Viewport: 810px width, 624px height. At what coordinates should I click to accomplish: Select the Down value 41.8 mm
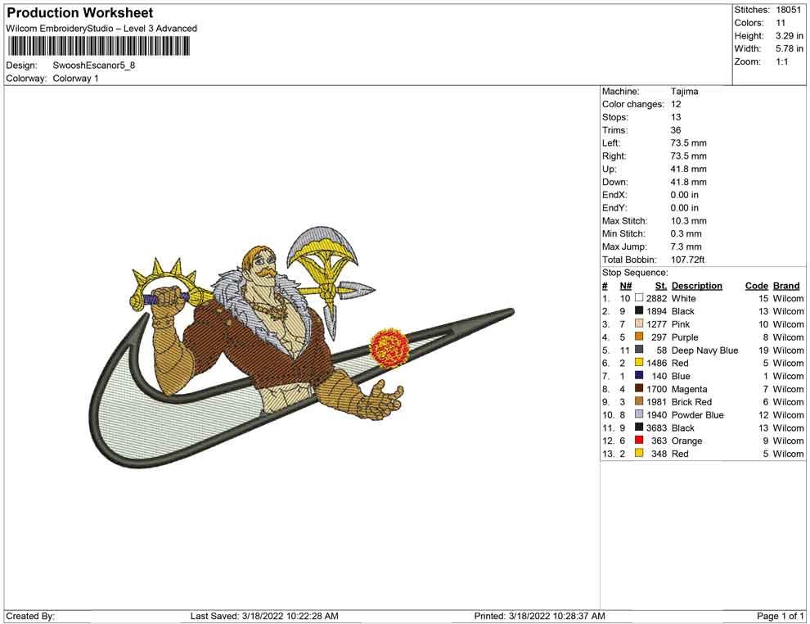[x=689, y=182]
